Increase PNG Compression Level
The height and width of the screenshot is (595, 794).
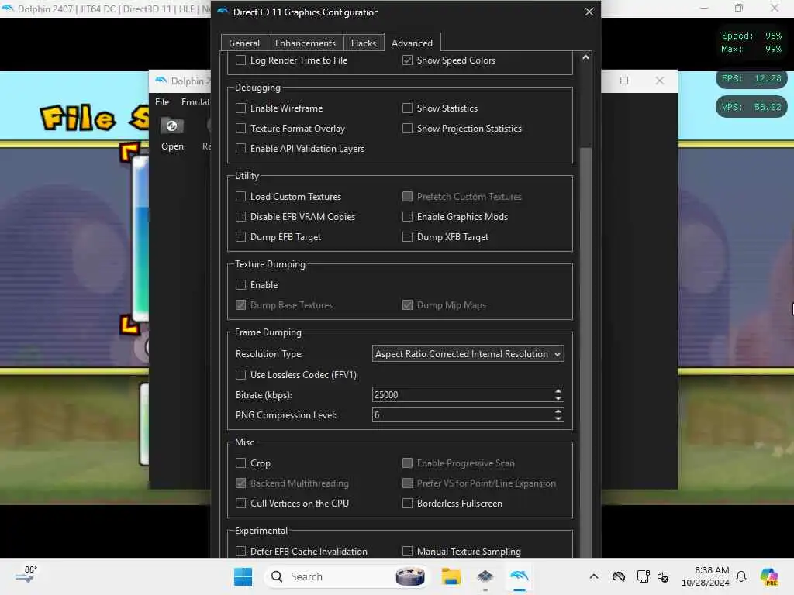[x=558, y=411]
